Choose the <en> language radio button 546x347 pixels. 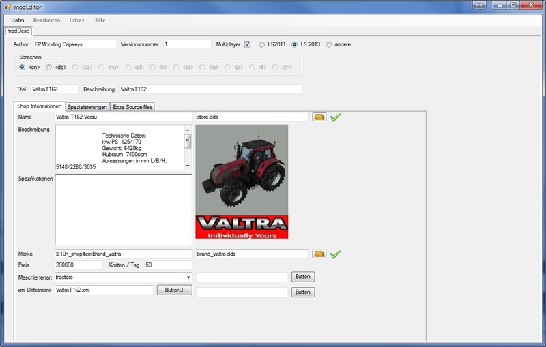[23, 67]
